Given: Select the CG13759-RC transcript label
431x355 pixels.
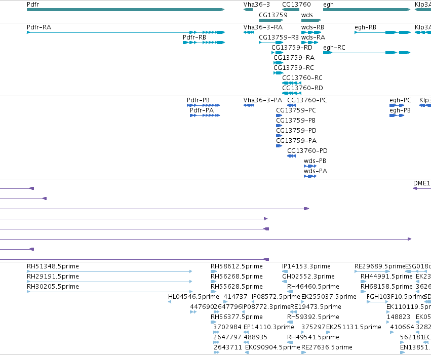Looking at the screenshot, I should click(294, 68).
